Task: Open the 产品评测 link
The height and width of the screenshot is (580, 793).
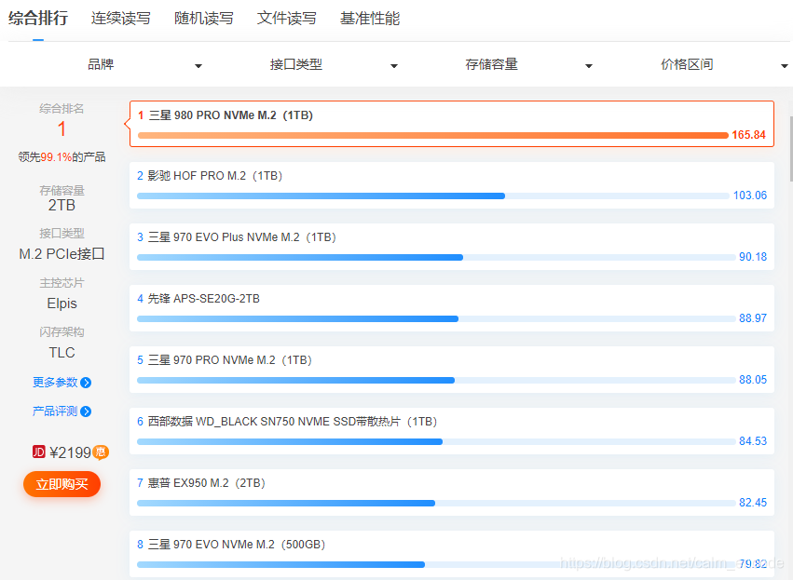Action: tap(55, 411)
